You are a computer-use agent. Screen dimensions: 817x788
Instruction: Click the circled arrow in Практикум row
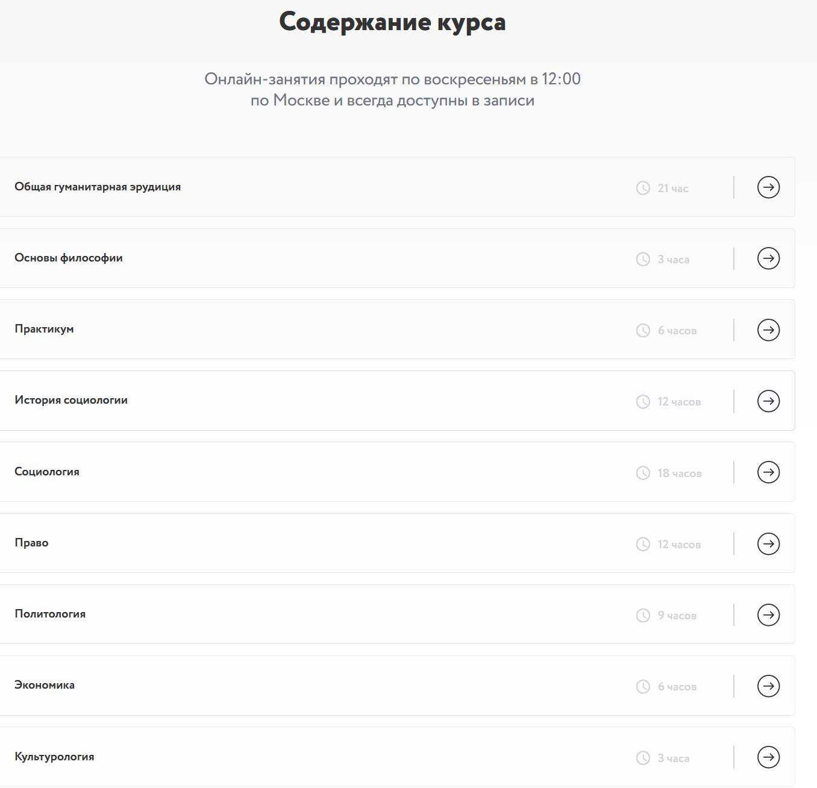pos(768,330)
